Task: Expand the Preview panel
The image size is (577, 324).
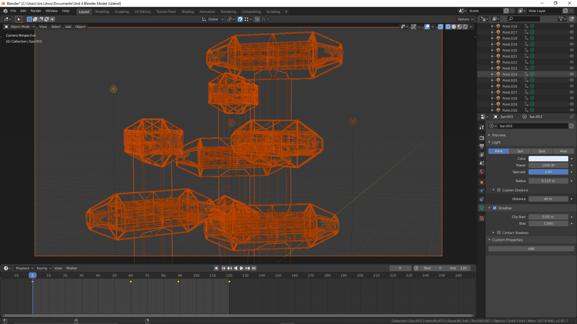Action: [x=499, y=135]
